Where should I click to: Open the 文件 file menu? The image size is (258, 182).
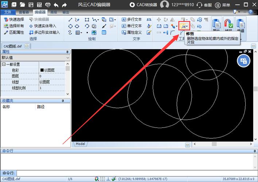tap(8, 12)
